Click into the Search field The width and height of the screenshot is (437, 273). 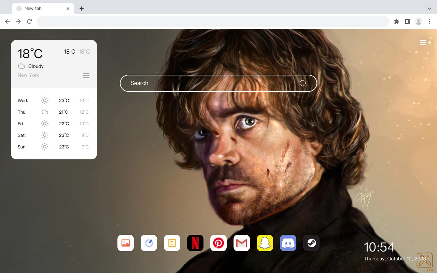pyautogui.click(x=218, y=83)
